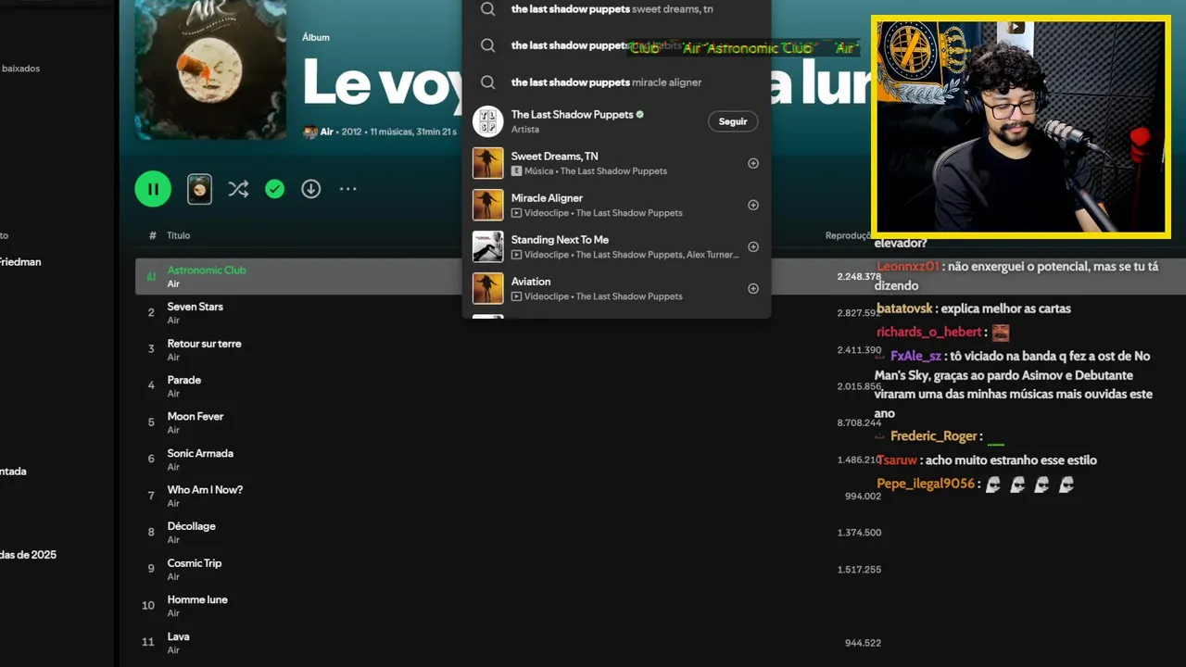The image size is (1186, 667).
Task: Click the first emote in Pepe_ilegal9056's message
Action: coord(993,485)
